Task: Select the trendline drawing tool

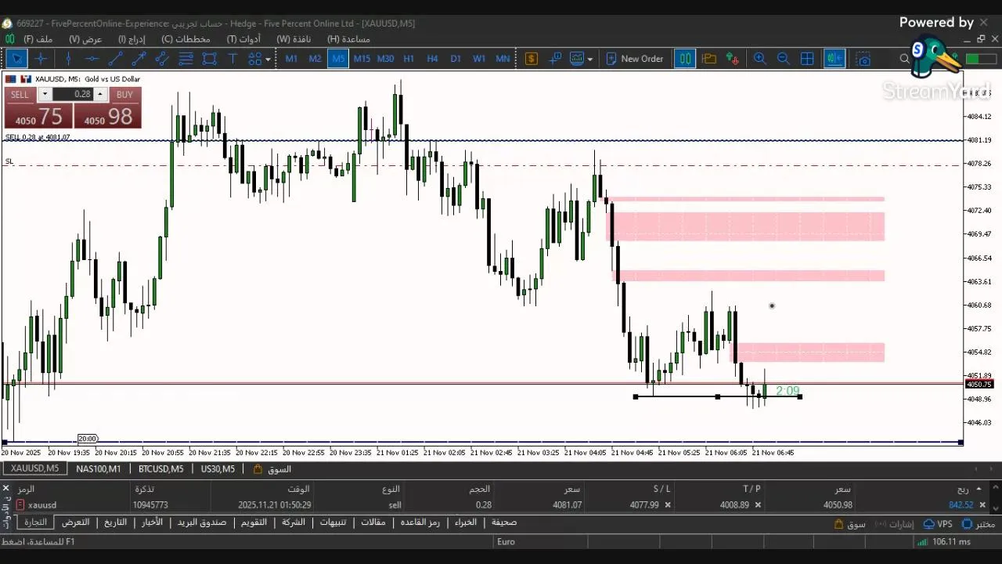Action: pos(115,59)
